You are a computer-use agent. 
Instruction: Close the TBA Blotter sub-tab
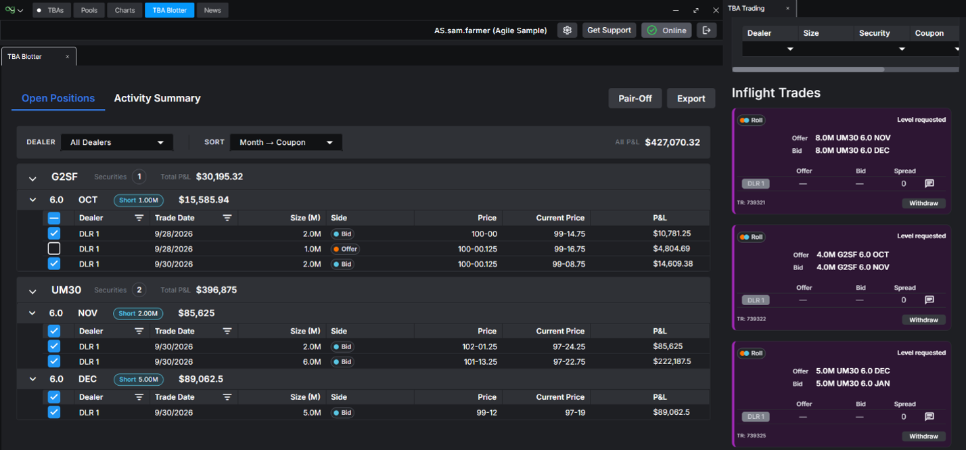click(67, 57)
